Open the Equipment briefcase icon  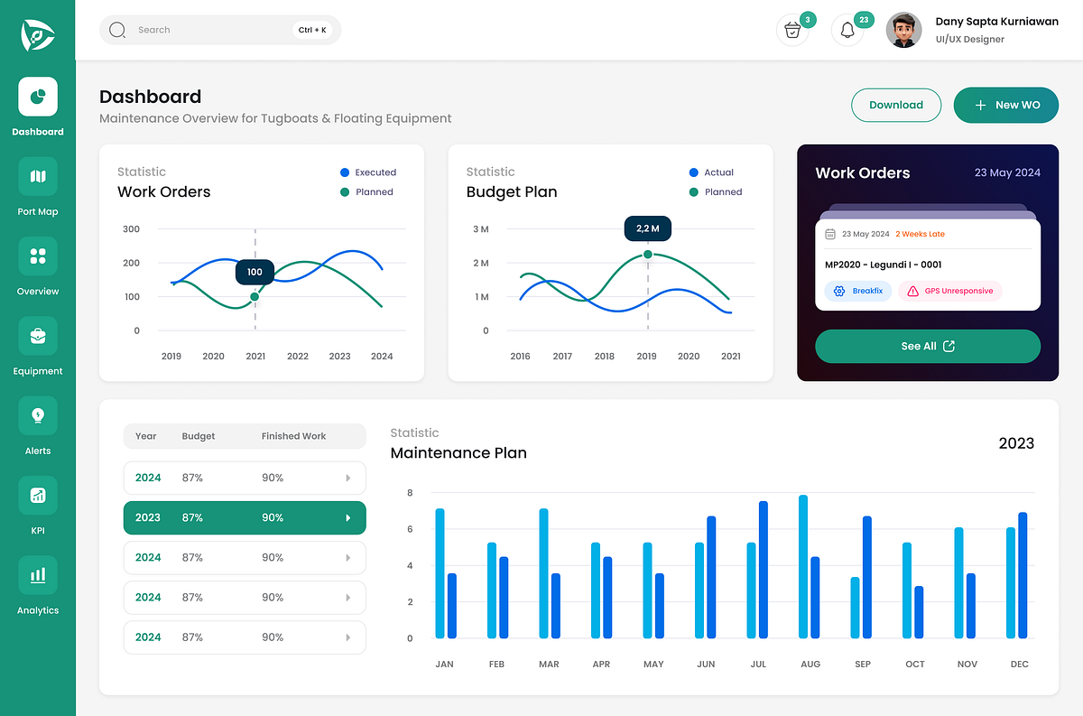point(38,336)
